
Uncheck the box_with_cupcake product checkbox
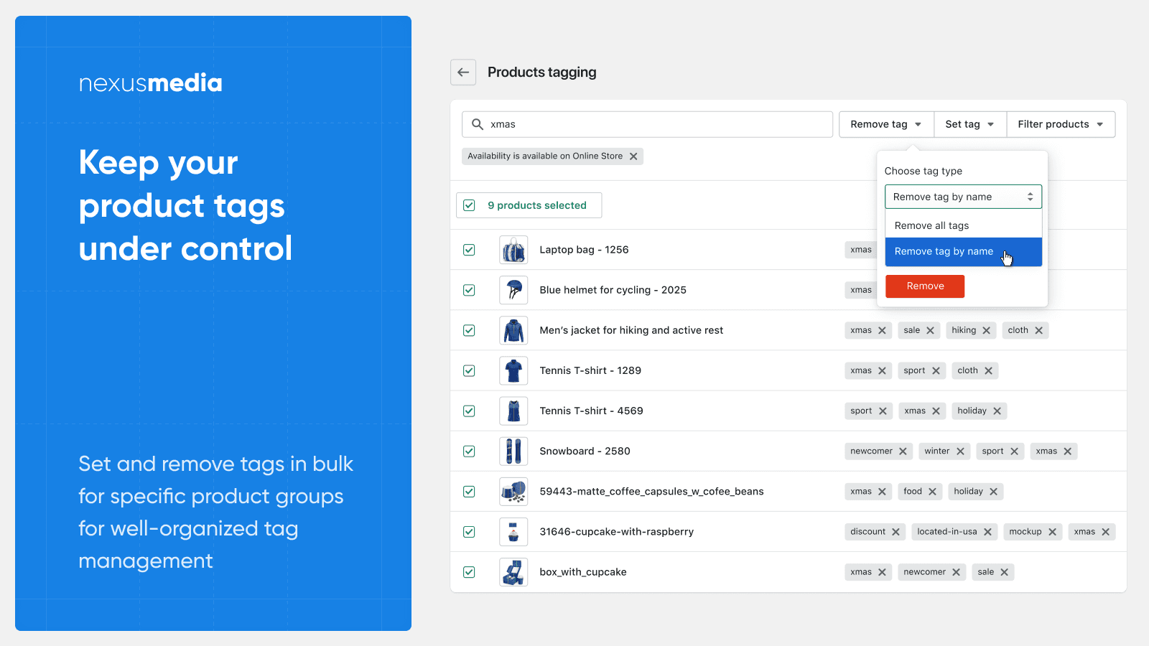click(469, 572)
